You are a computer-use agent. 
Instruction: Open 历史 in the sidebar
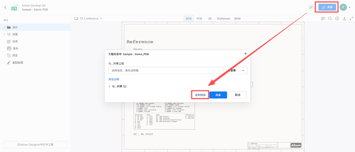[15, 55]
